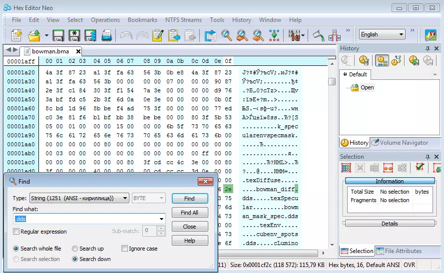Collapse the Information section header

390,181
